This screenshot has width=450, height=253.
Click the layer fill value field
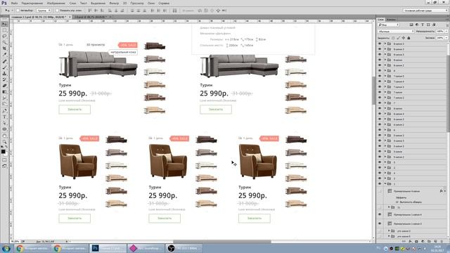[x=440, y=38]
